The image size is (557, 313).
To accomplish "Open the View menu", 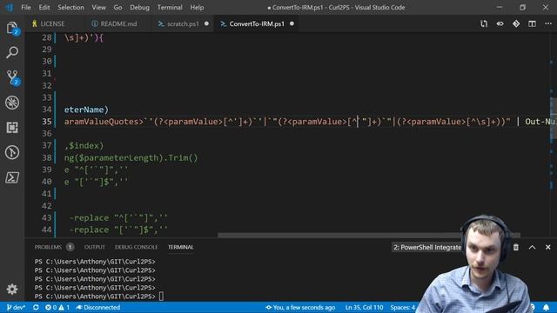I will pyautogui.click(x=98, y=8).
